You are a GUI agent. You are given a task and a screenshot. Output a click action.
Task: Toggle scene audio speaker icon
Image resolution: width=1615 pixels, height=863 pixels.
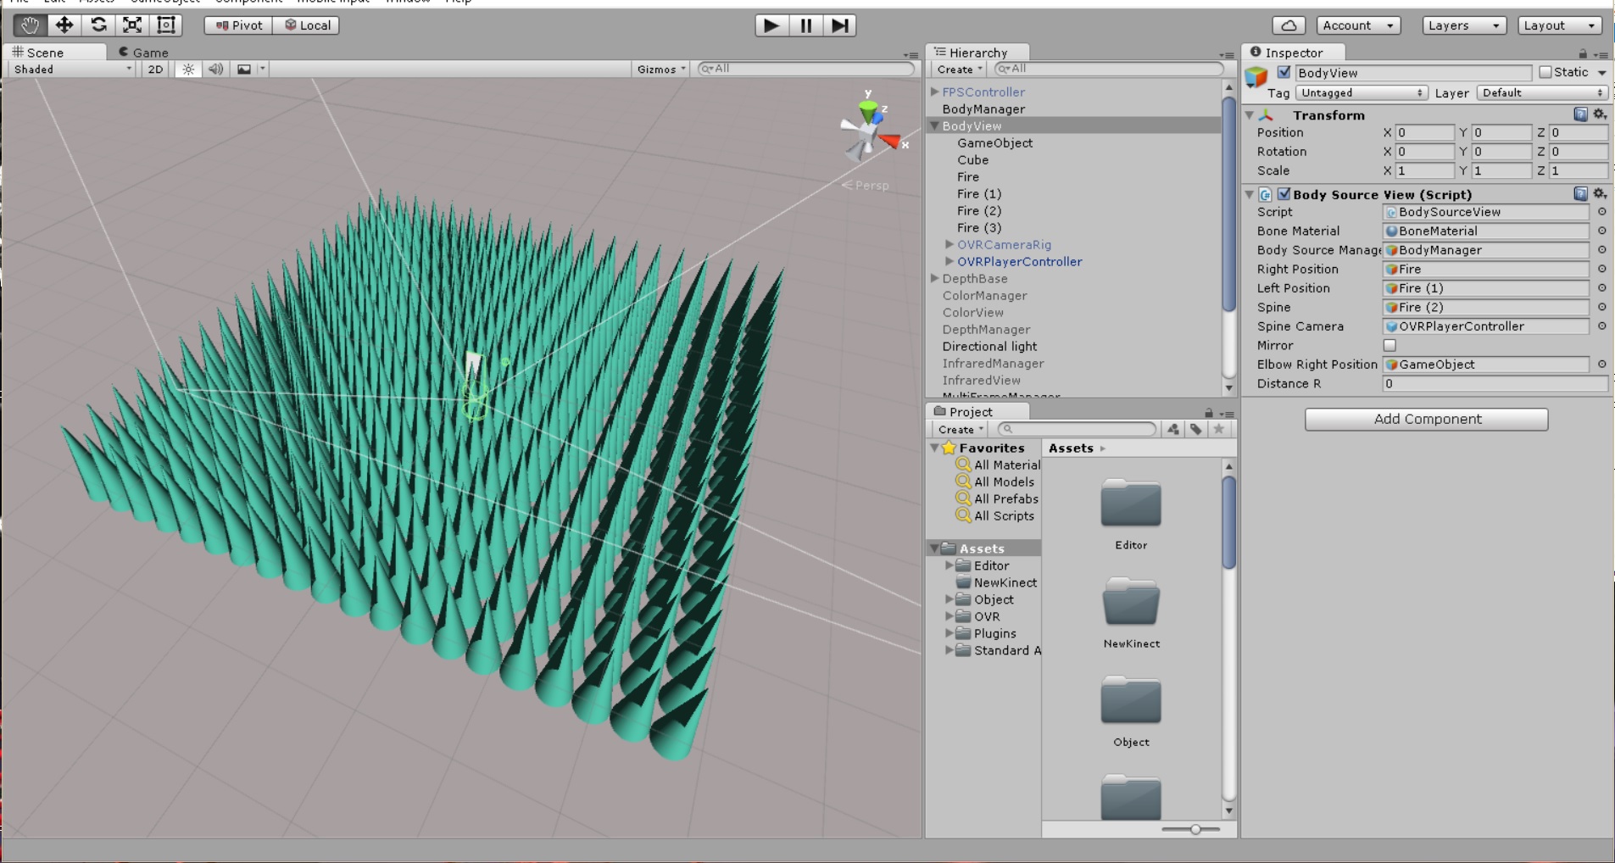216,70
